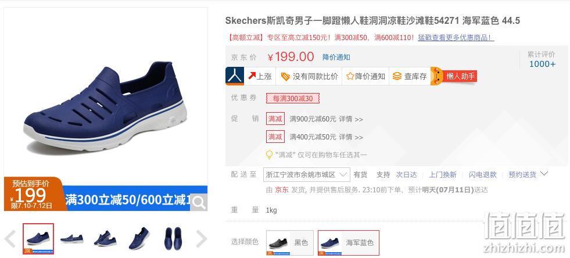This screenshot has width=570, height=258.
Task: Click the 降价通知 link beside price
Action: pos(336,57)
